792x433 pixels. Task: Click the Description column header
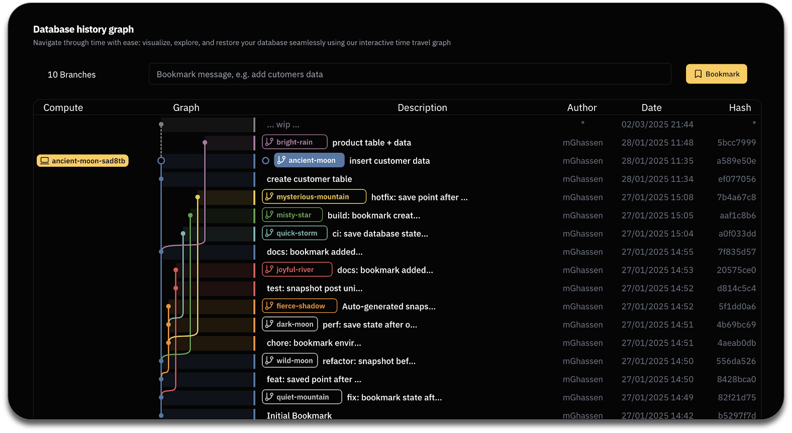pyautogui.click(x=423, y=107)
